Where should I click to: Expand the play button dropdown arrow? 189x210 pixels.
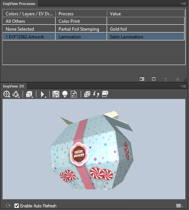tap(46, 97)
